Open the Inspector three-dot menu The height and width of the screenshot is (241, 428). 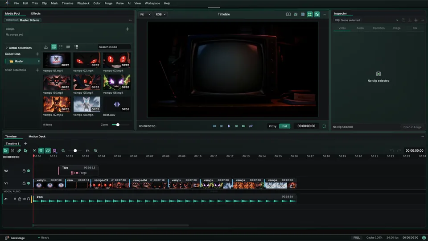[422, 20]
